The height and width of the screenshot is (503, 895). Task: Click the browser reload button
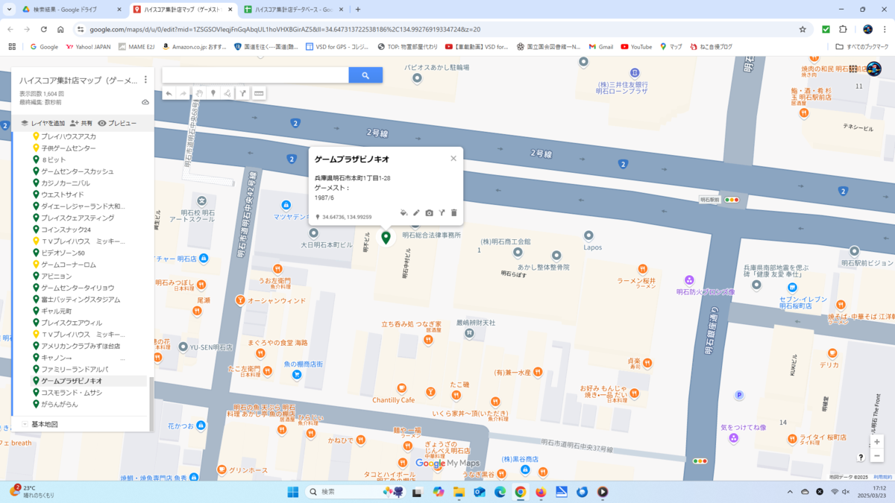click(x=44, y=29)
